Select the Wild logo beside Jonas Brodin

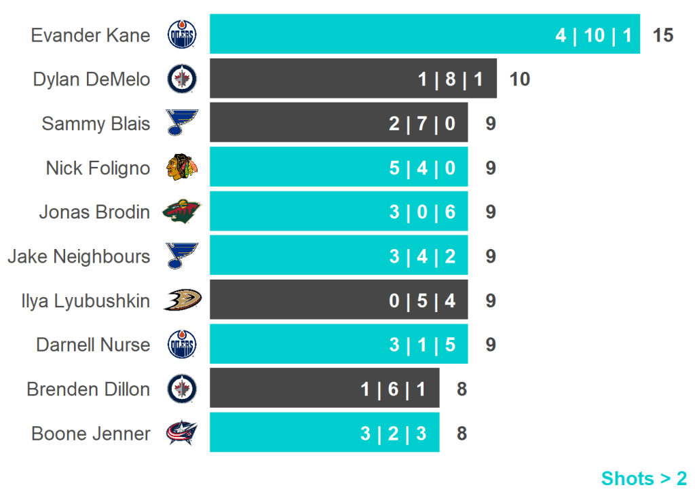point(182,212)
